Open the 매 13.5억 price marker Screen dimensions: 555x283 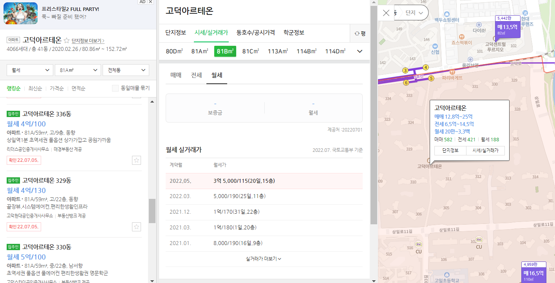(508, 29)
